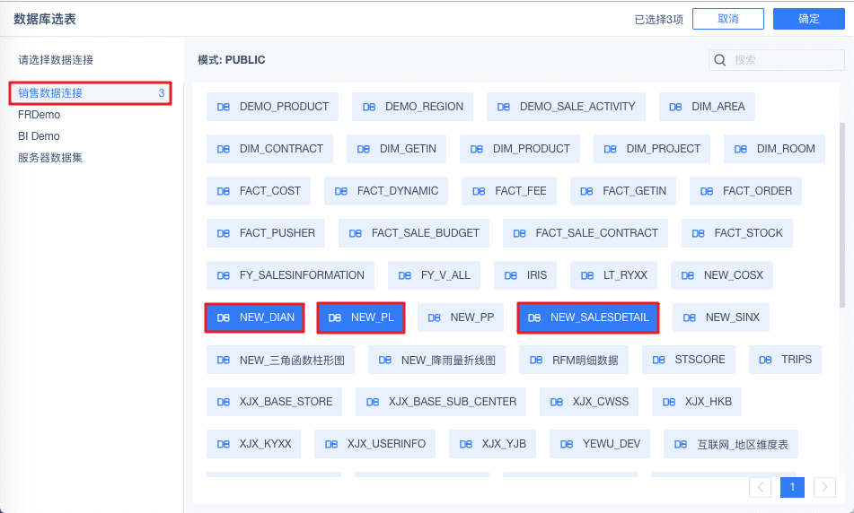
Task: Click the DB icon of FACT_SALE_CONTRACT
Action: pyautogui.click(x=520, y=233)
